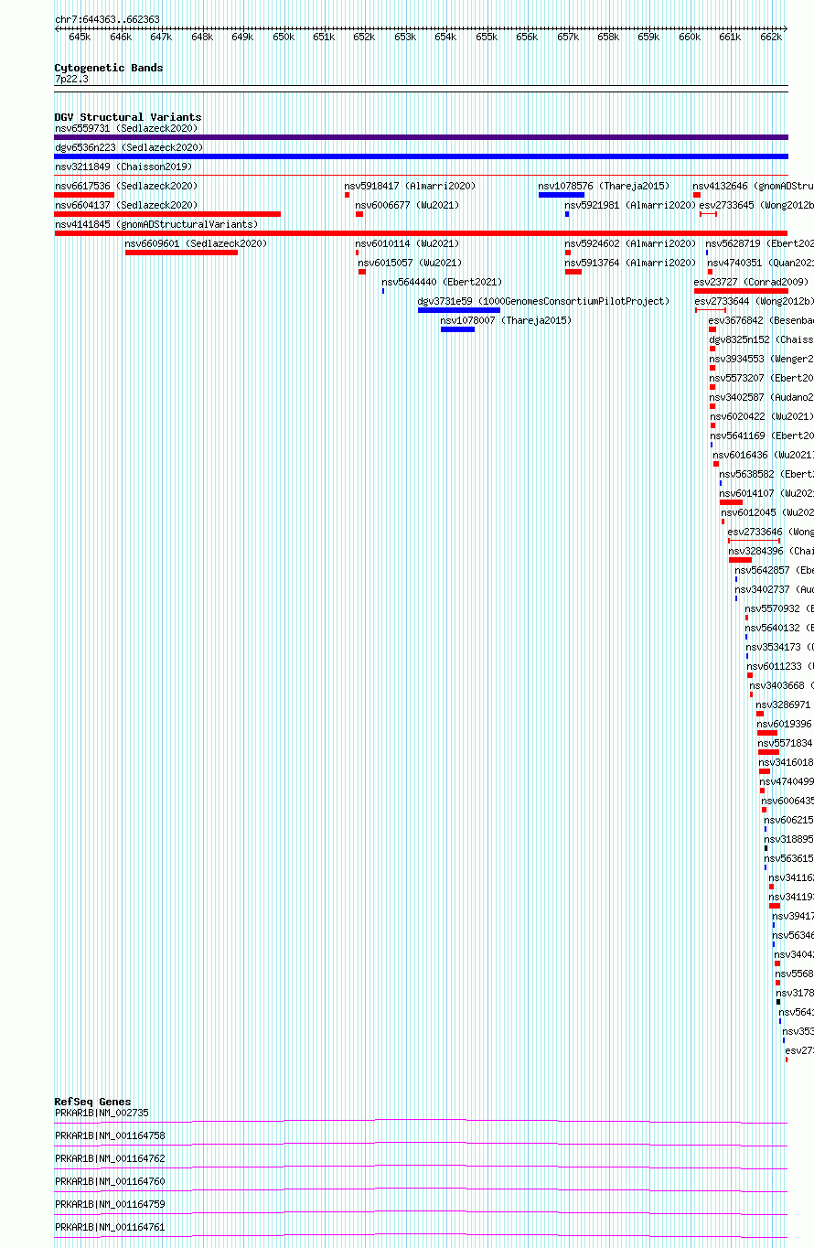Open nsv5642857 variant label
814x1248 pixels.
click(774, 570)
